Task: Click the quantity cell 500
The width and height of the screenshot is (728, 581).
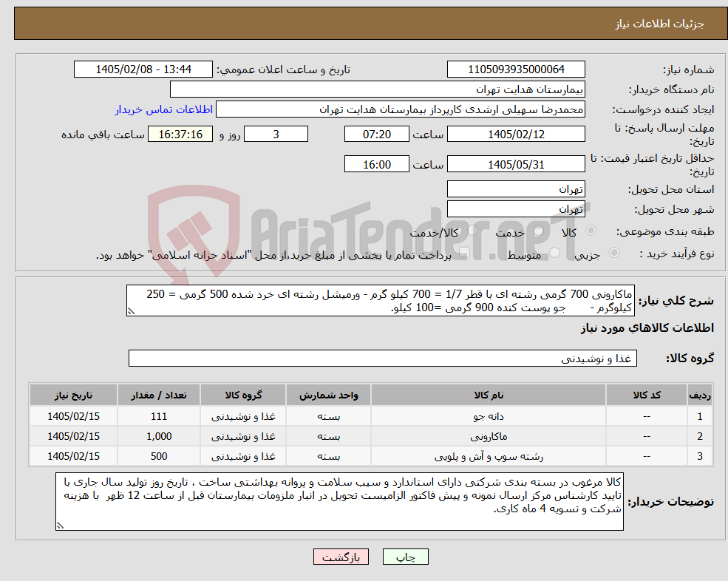Action: pos(159,456)
